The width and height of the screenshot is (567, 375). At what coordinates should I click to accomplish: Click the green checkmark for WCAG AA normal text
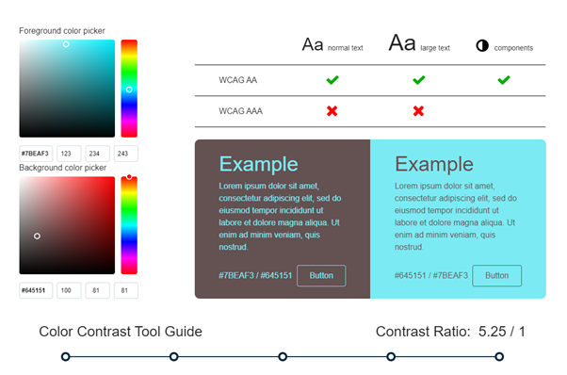[x=332, y=80]
